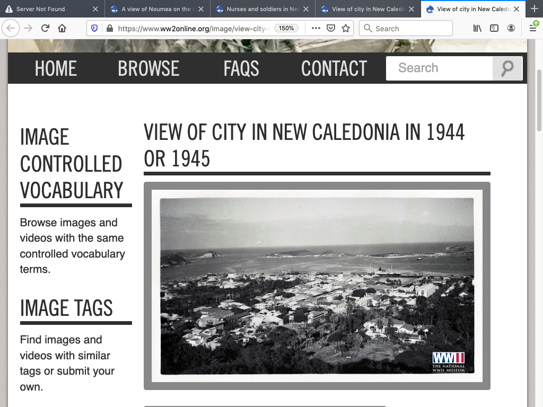Reset the 150% zoom level badge
Image resolution: width=543 pixels, height=407 pixels.
pyautogui.click(x=286, y=29)
